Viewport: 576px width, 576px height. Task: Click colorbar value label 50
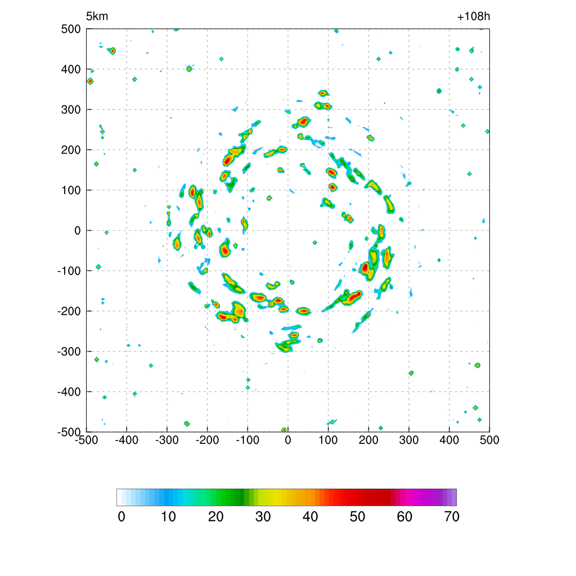coord(357,517)
